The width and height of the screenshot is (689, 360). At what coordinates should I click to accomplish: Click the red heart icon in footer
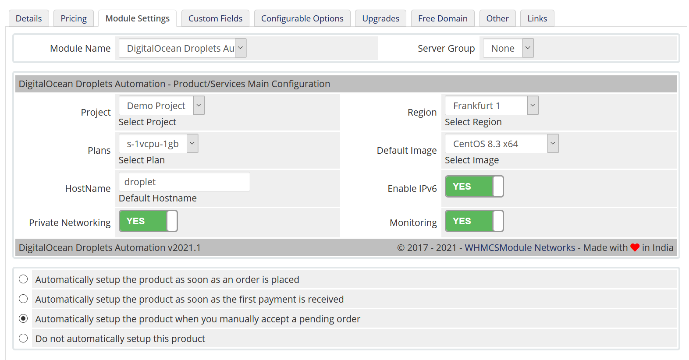635,248
